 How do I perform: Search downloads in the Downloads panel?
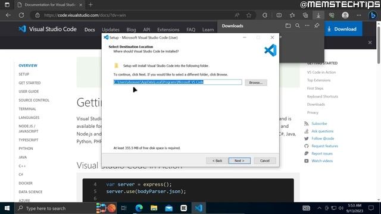pos(298,26)
